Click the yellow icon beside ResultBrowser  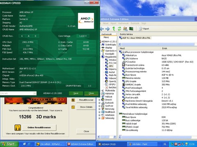(x=73, y=100)
